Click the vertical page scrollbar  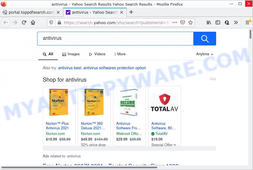click(x=250, y=34)
